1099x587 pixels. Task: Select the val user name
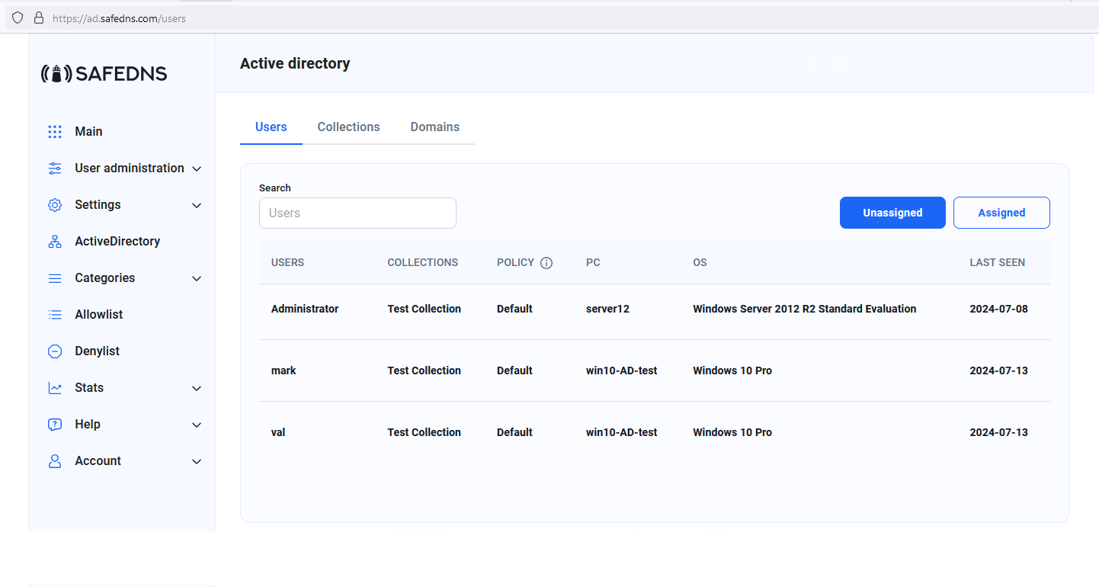click(x=278, y=432)
